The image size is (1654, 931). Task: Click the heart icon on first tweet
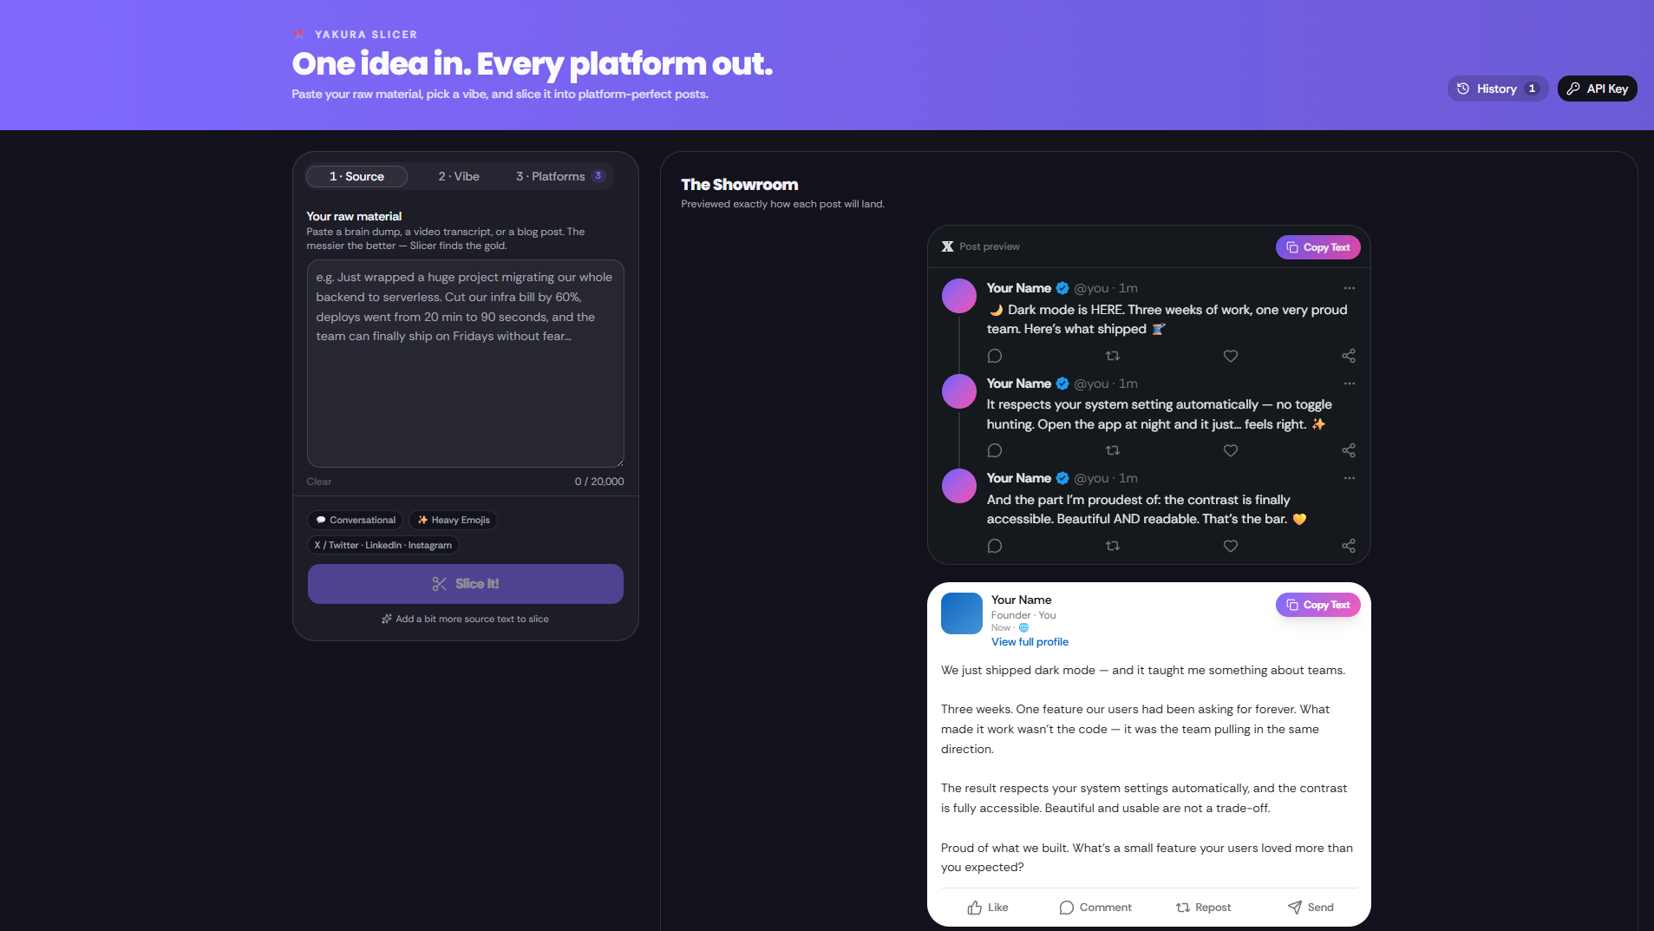point(1230,356)
